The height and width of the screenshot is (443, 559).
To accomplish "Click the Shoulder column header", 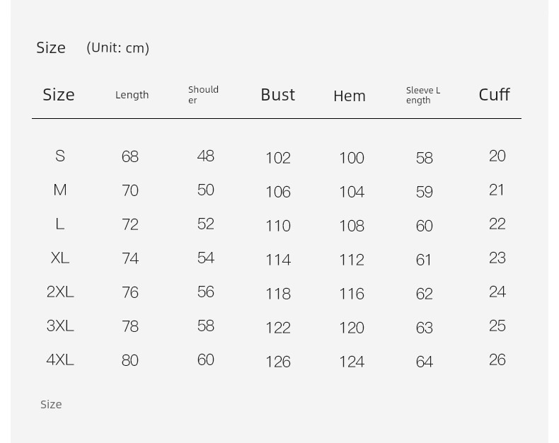I will pos(203,95).
